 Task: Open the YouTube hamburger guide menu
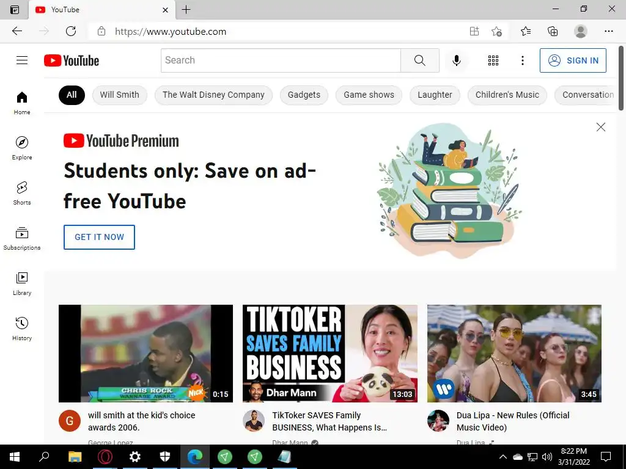pyautogui.click(x=22, y=60)
